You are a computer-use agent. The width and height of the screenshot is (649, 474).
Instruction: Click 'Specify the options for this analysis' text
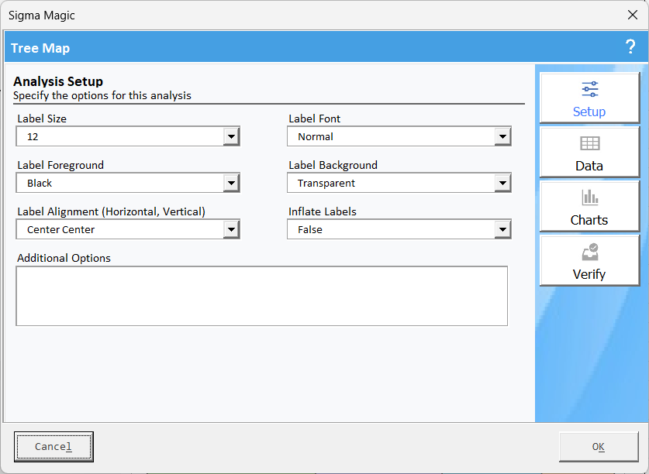tap(102, 95)
